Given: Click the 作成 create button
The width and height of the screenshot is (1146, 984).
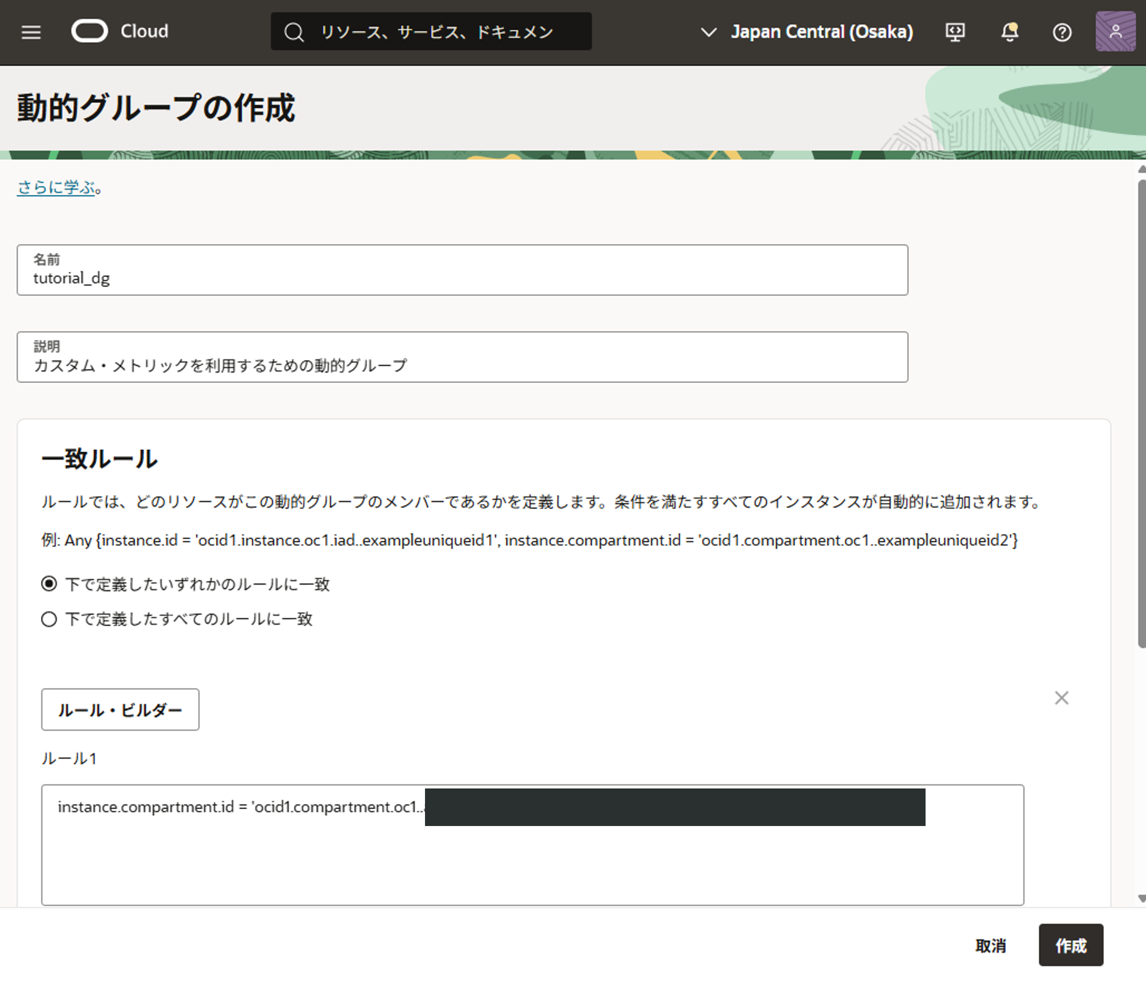Looking at the screenshot, I should (x=1070, y=945).
